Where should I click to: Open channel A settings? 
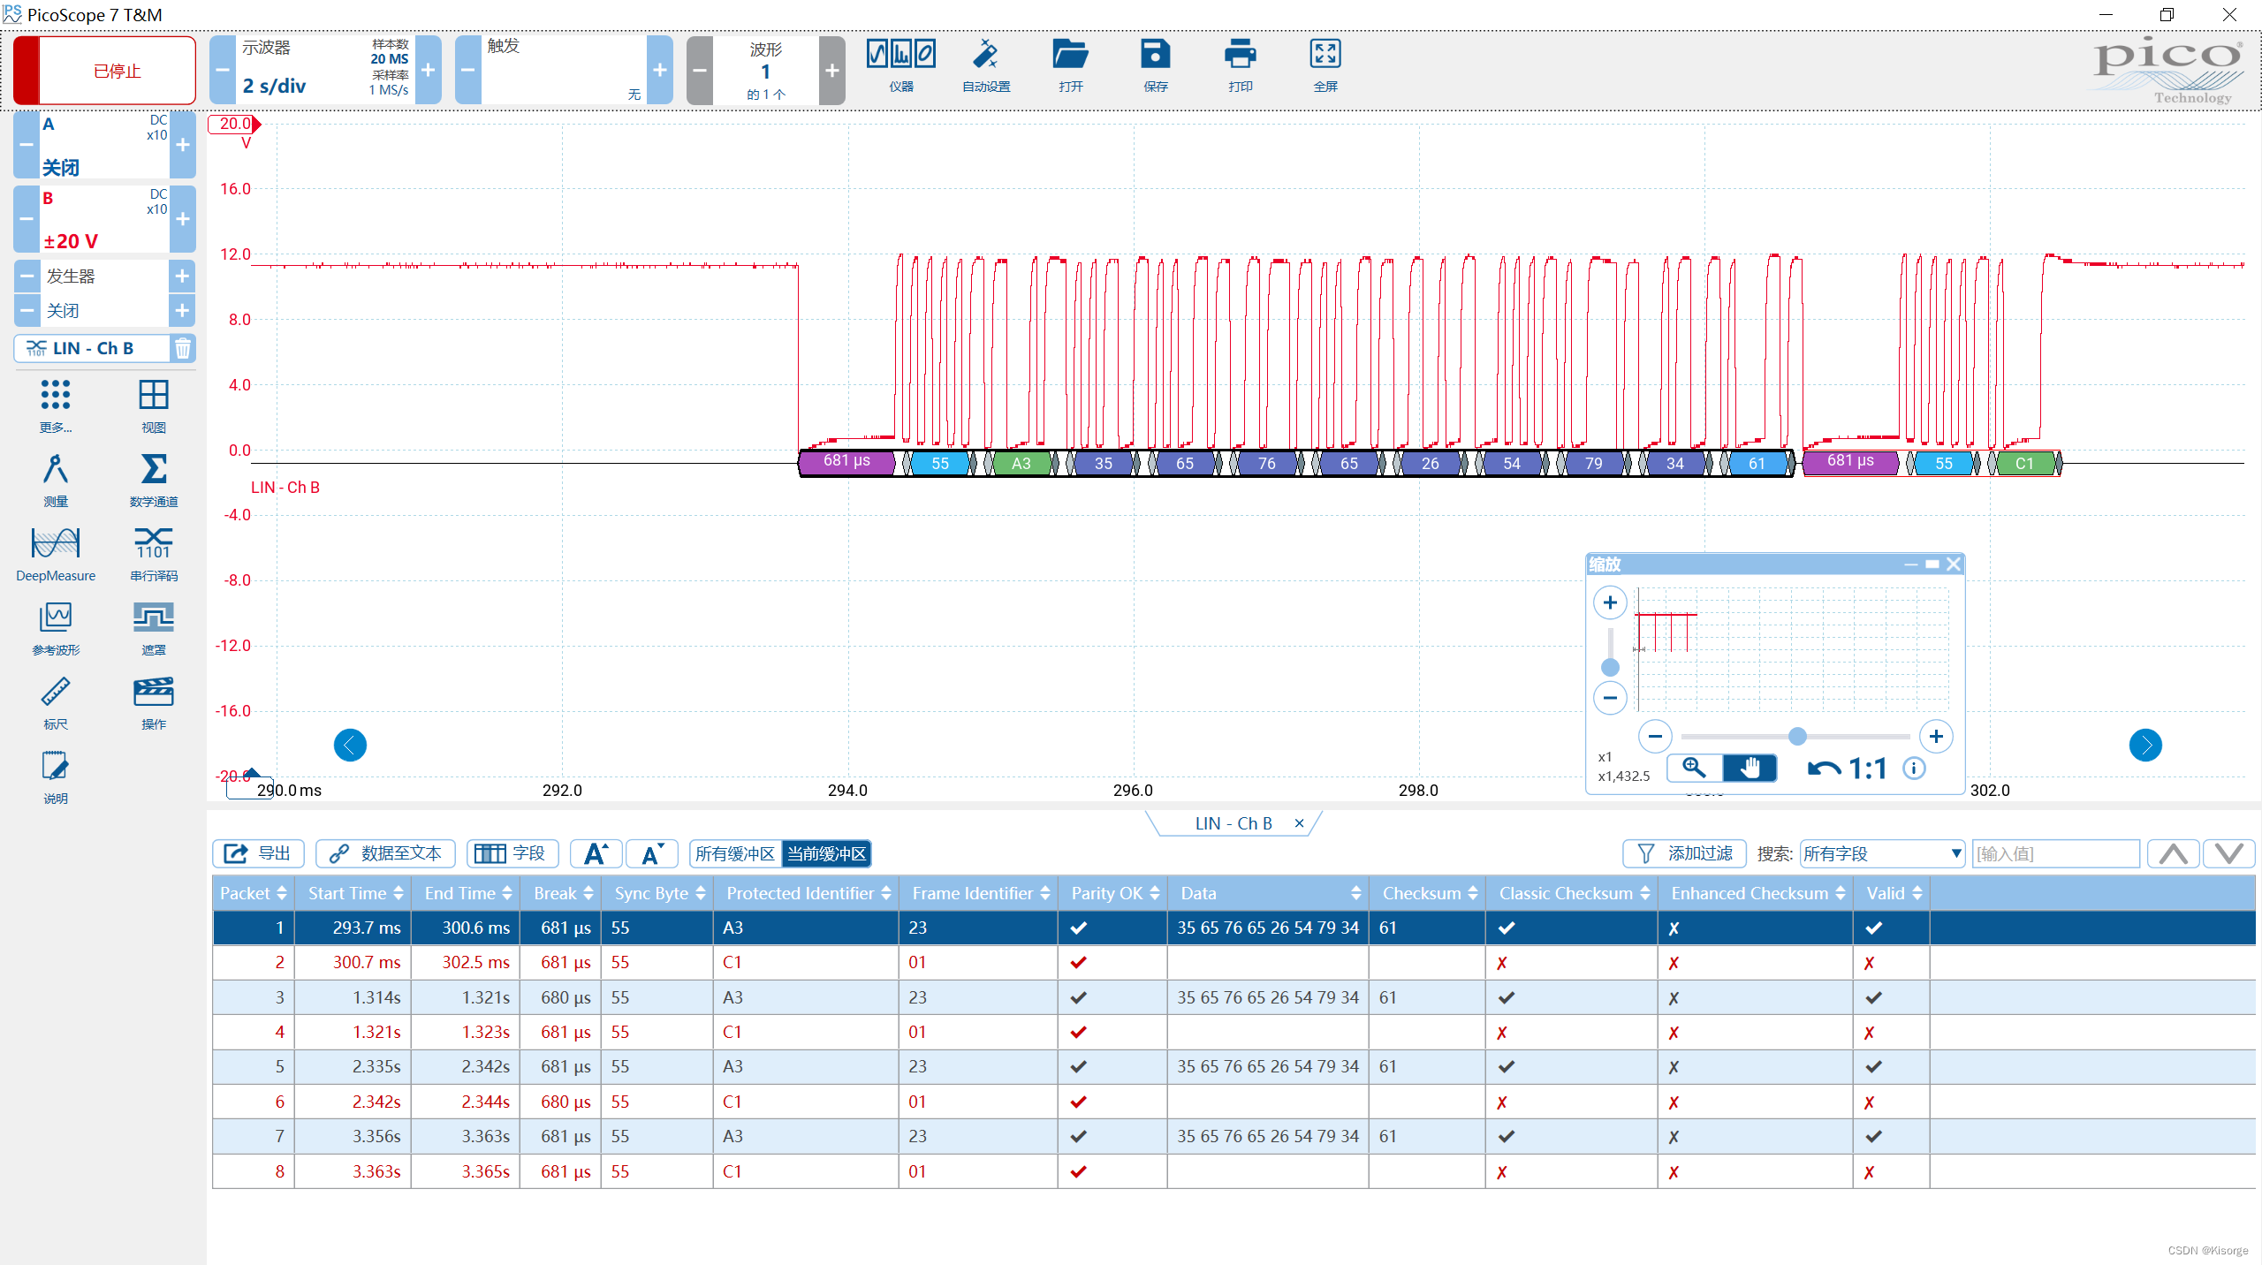104,145
